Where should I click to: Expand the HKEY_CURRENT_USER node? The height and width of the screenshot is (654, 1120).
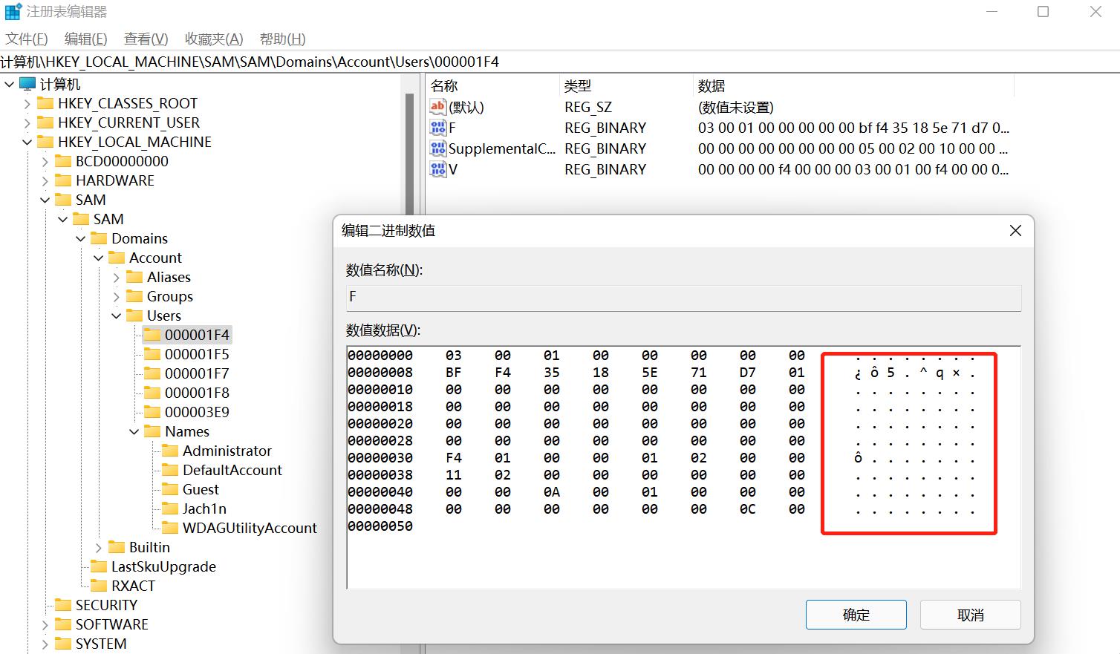point(27,122)
